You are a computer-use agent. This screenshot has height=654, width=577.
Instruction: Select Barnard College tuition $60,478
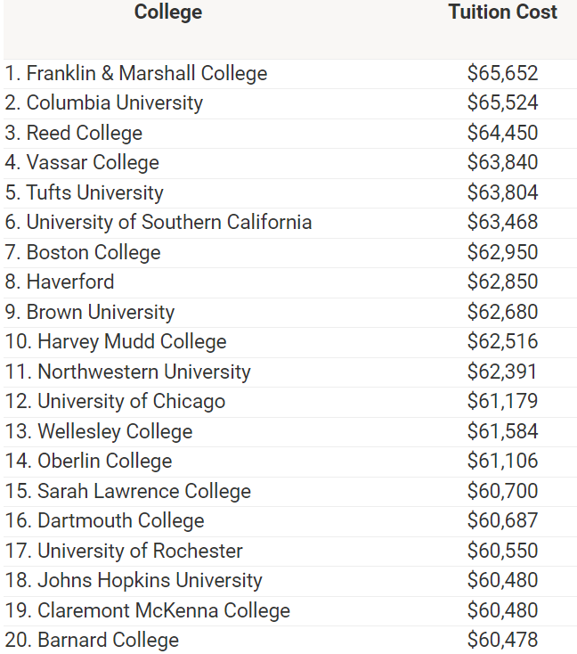pyautogui.click(x=502, y=641)
